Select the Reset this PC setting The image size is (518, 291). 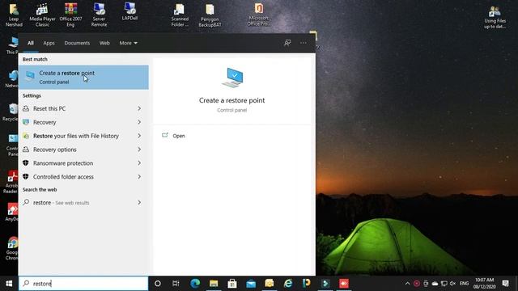[49, 108]
